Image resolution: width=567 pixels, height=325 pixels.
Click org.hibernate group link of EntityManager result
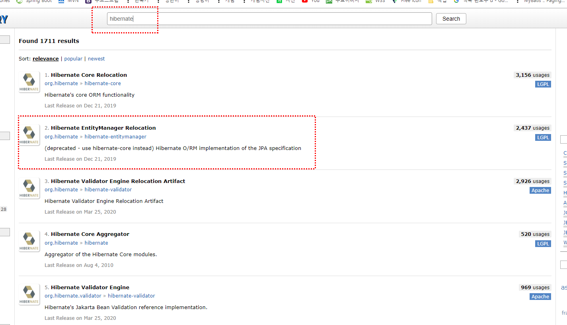(61, 136)
